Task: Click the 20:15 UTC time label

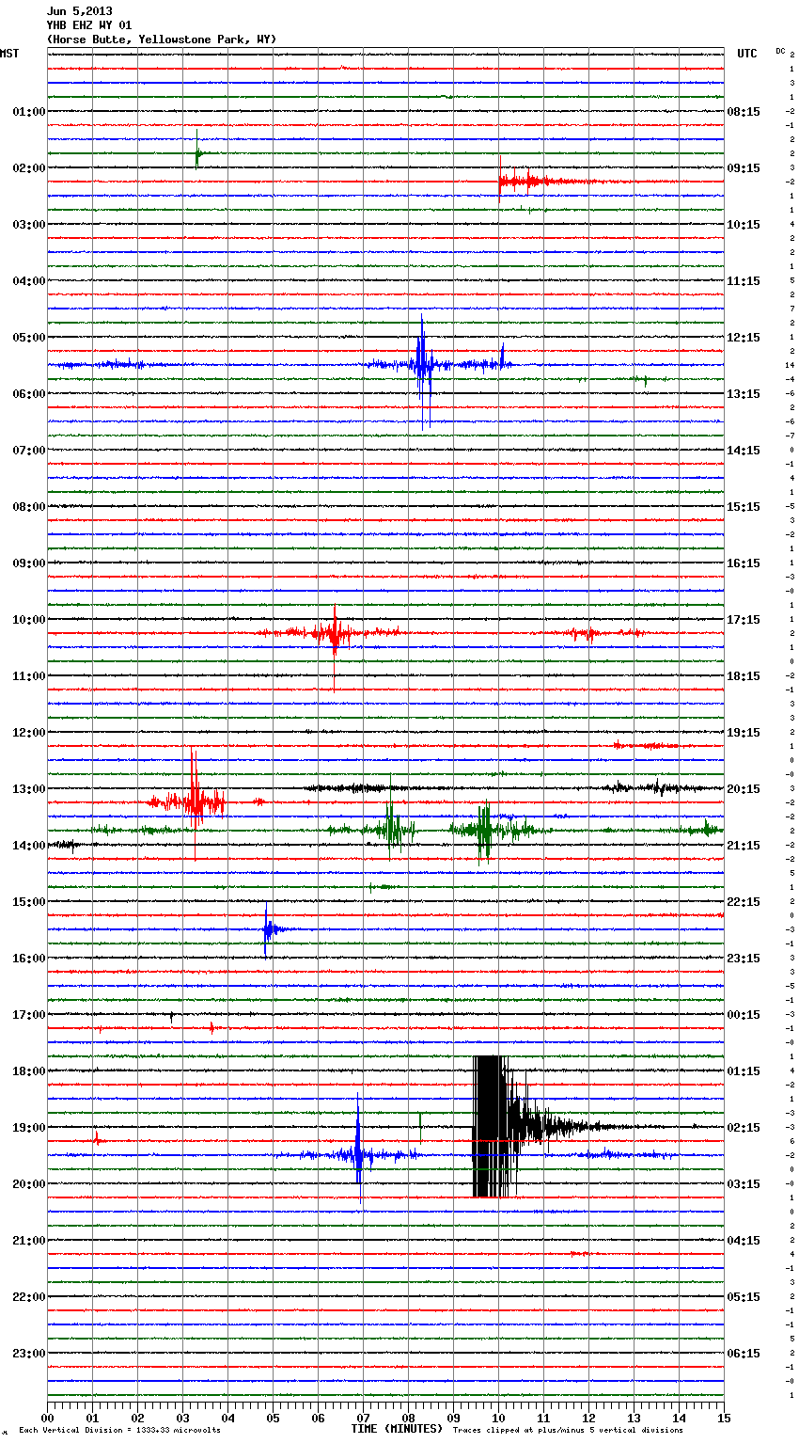Action: point(744,789)
